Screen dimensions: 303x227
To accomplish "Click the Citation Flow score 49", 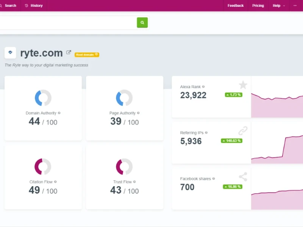I will pyautogui.click(x=34, y=190).
